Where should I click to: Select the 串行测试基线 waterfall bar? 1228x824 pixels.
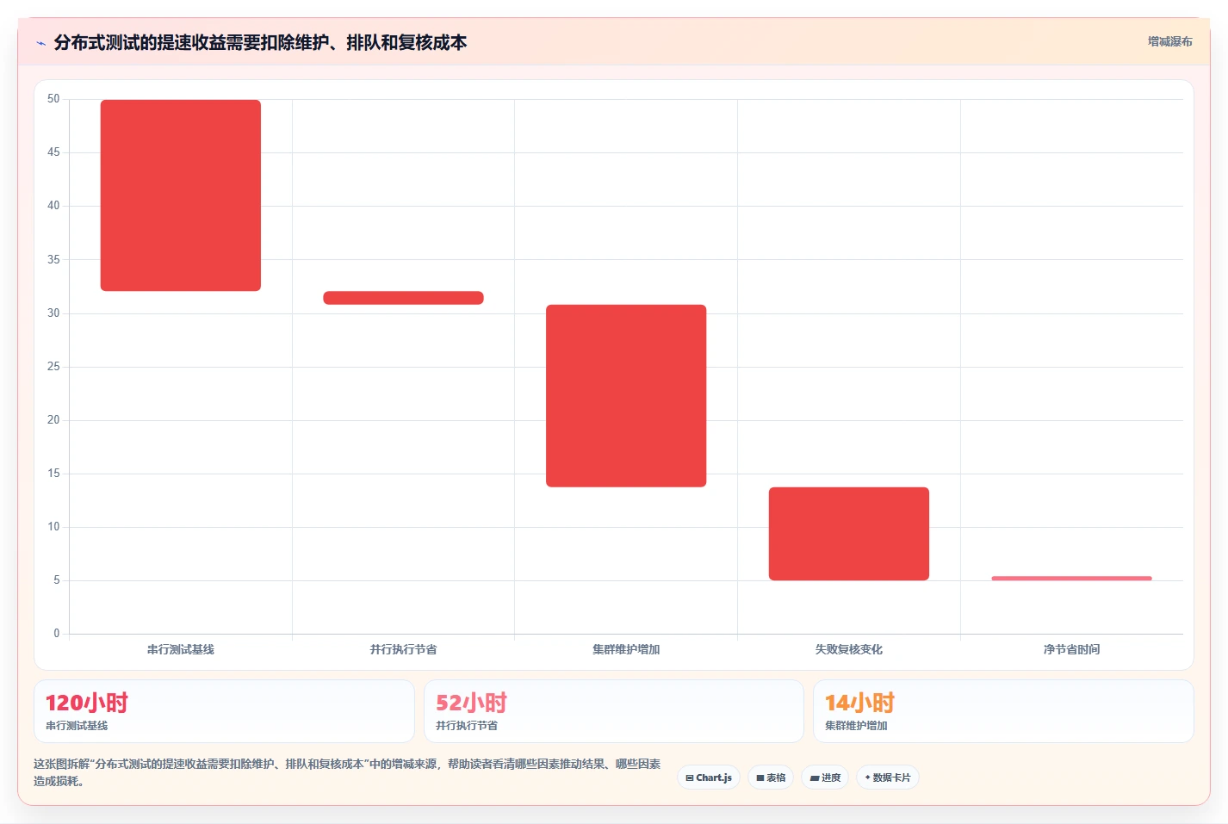(181, 195)
